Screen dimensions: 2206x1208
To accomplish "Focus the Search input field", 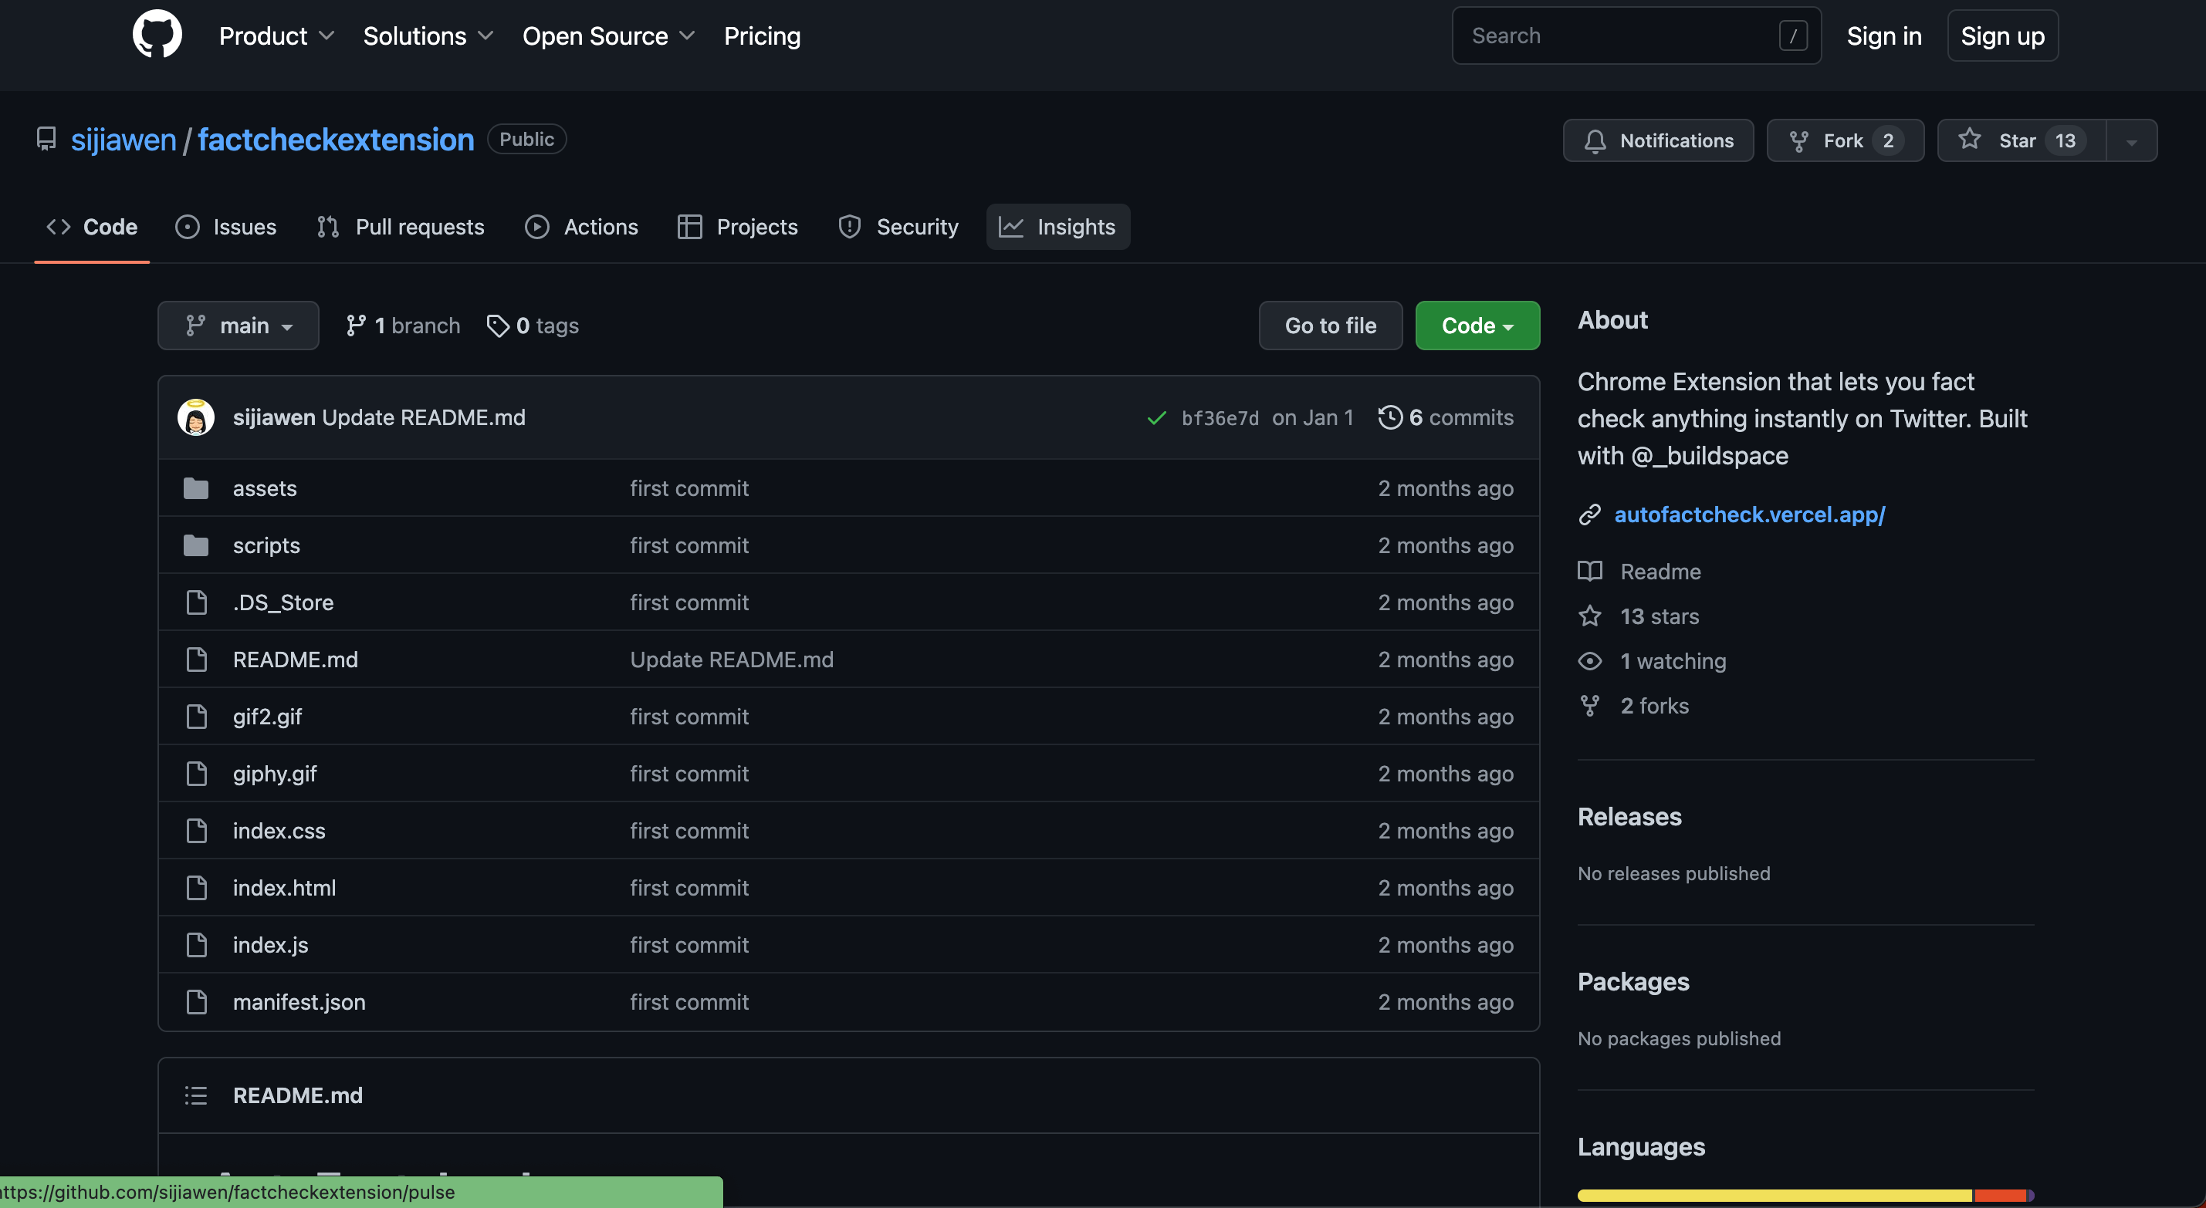I will point(1636,36).
